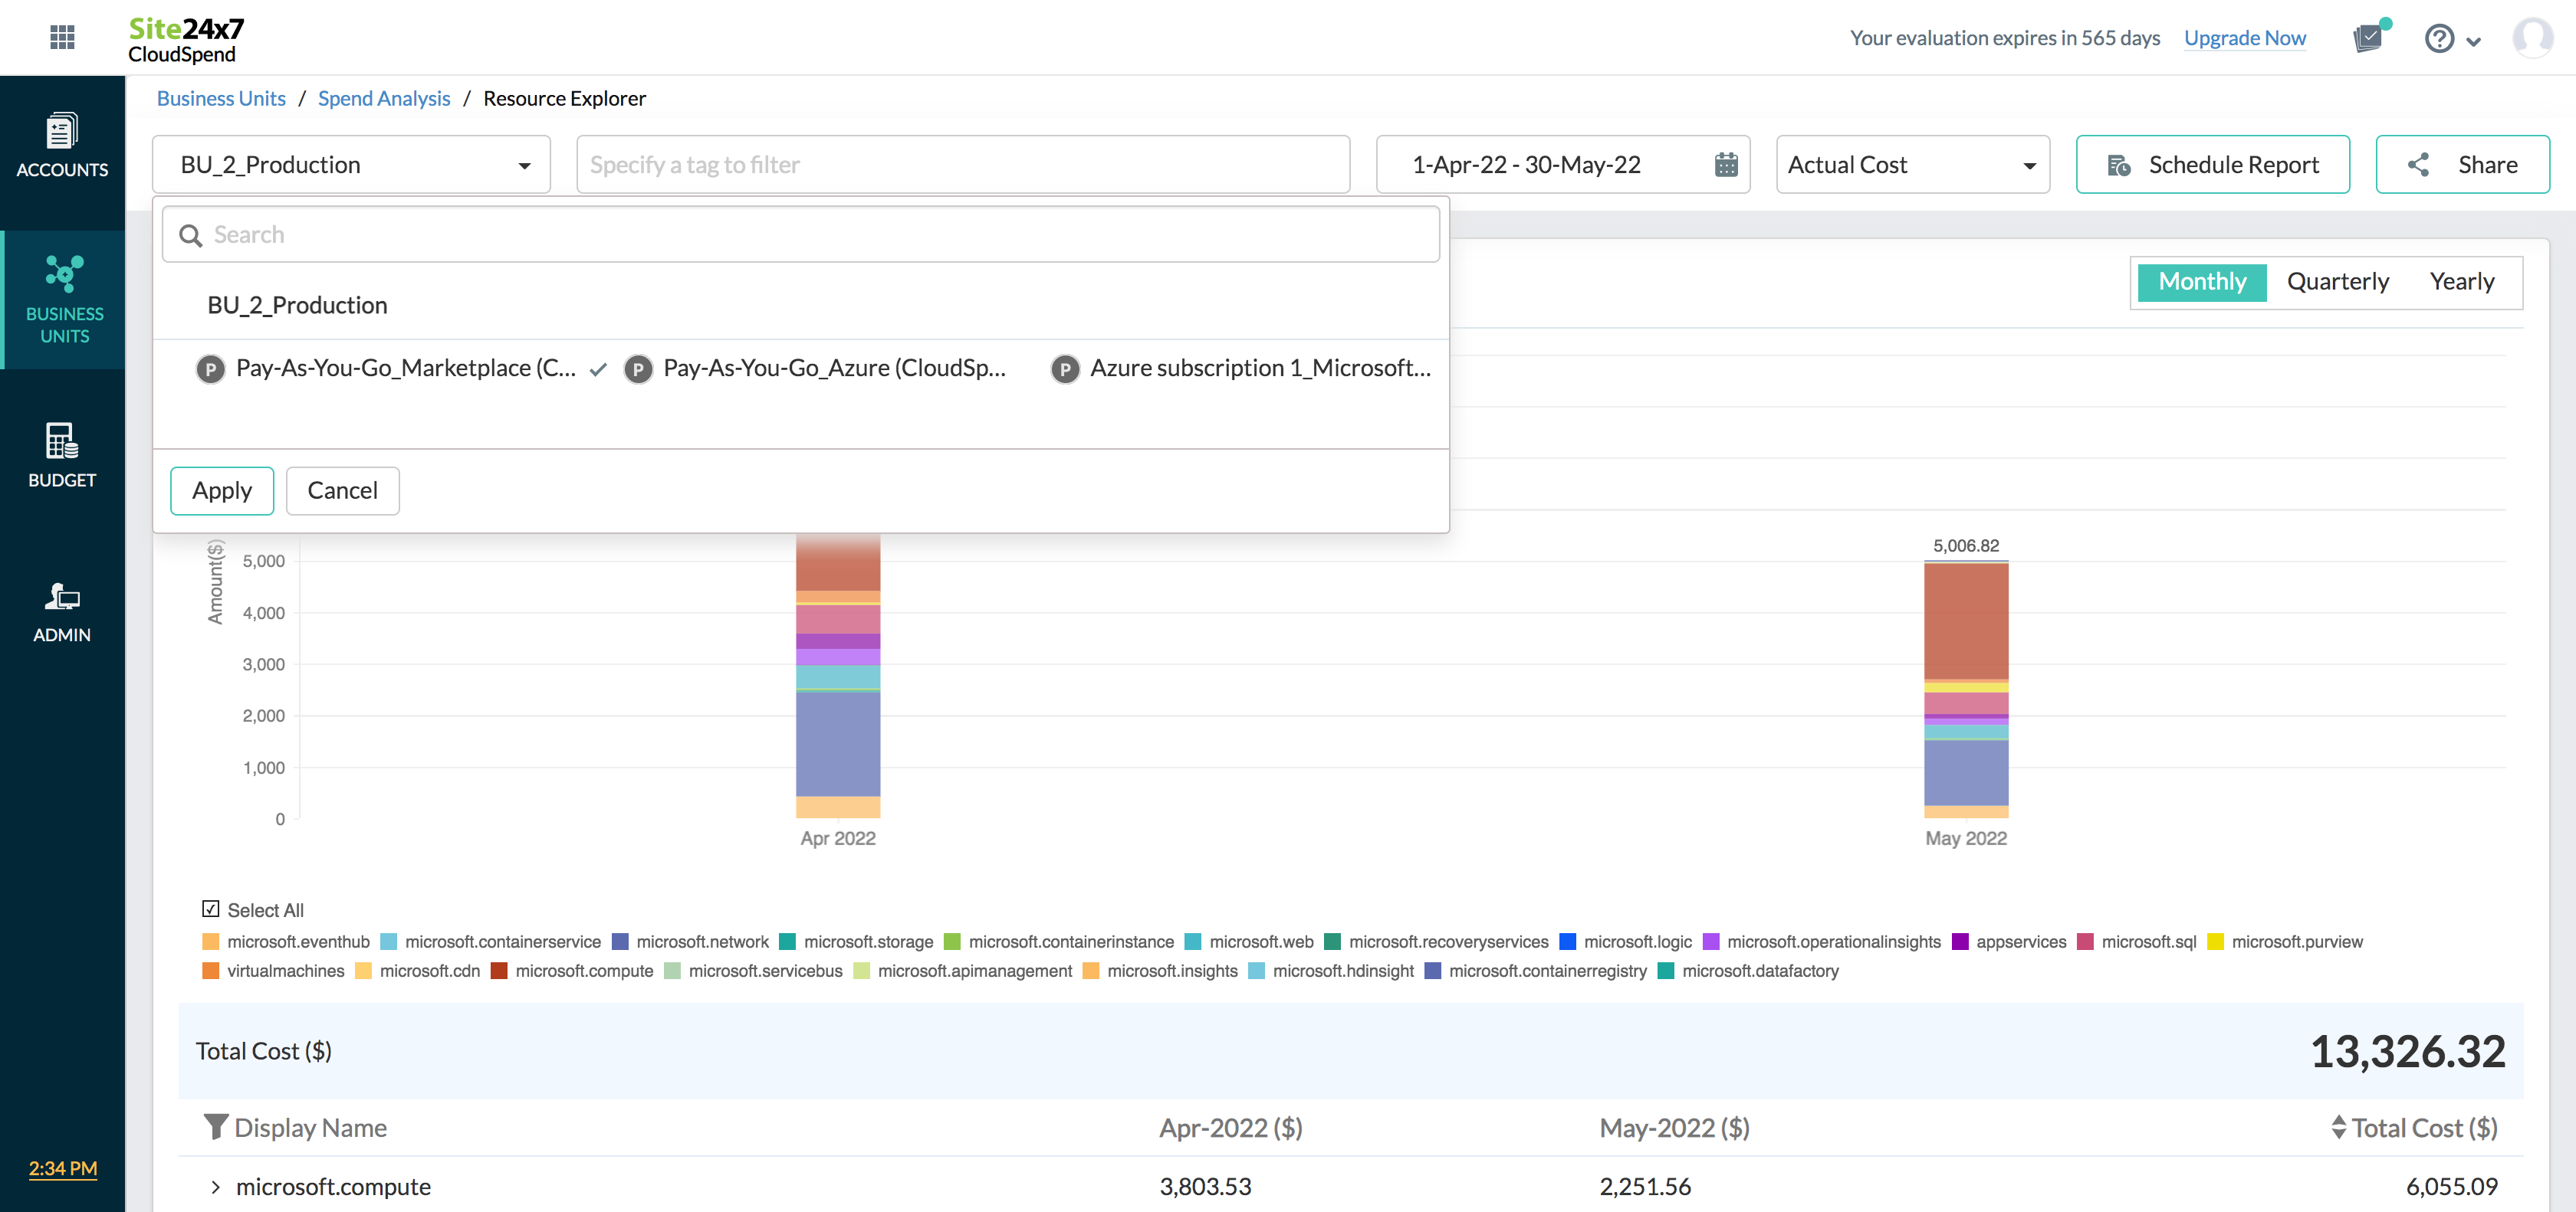Open the BU_2_Production dropdown

click(x=351, y=165)
